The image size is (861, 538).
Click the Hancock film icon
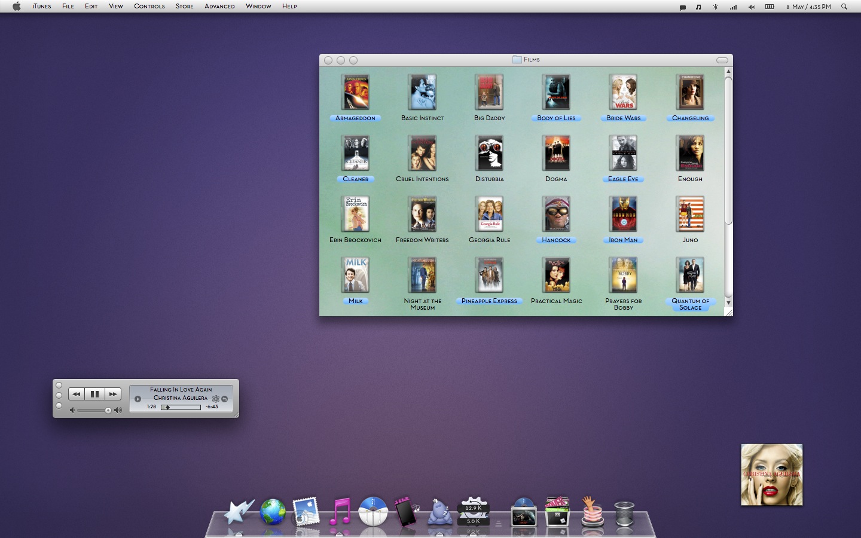(557, 214)
